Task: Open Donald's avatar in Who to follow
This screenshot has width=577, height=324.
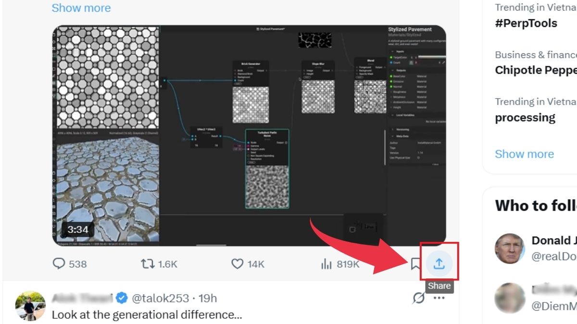Action: [510, 249]
